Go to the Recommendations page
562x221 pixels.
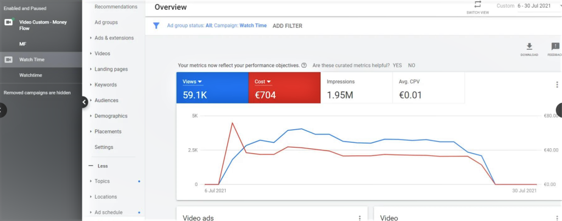click(x=116, y=7)
